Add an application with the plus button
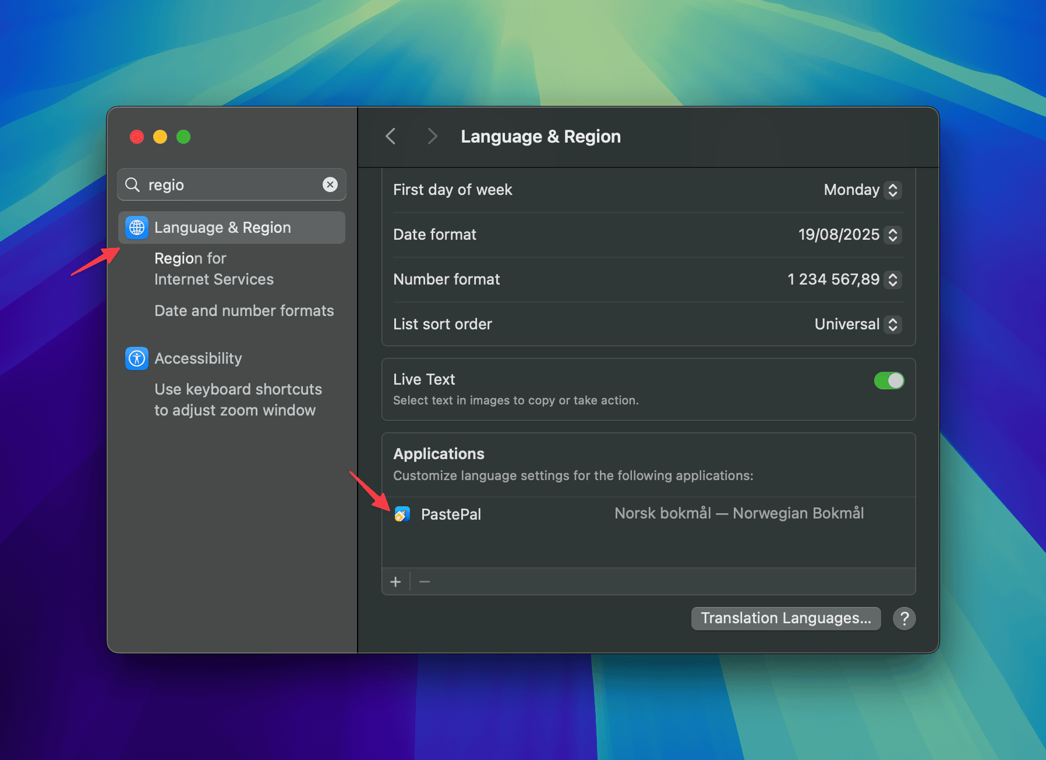 click(395, 582)
